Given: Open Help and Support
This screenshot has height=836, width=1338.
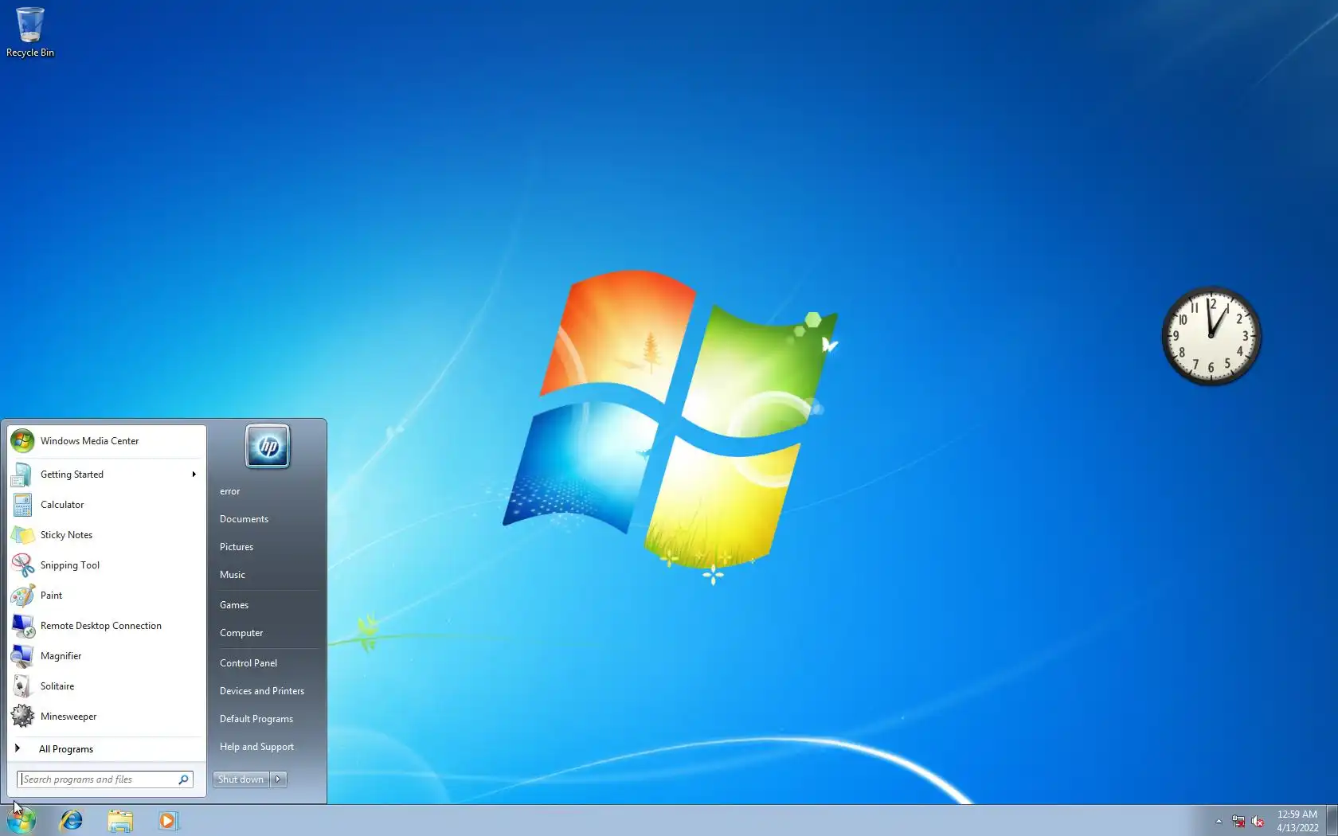Looking at the screenshot, I should (x=256, y=747).
